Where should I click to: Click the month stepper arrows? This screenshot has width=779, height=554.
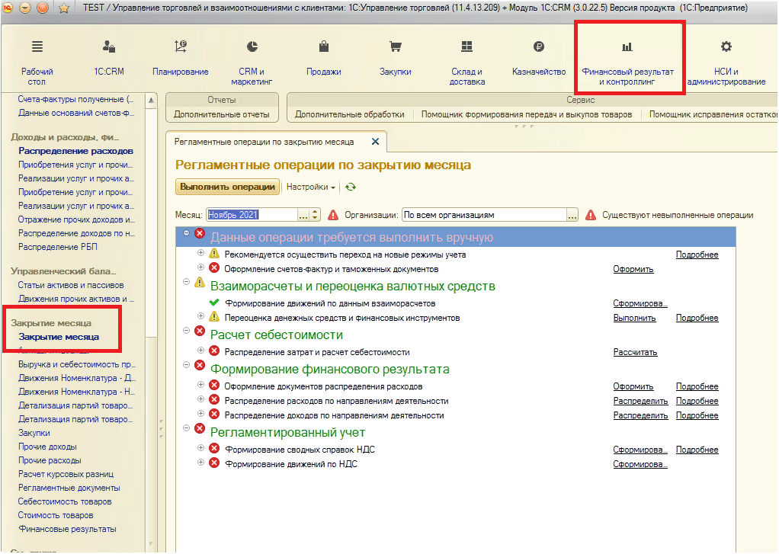316,215
